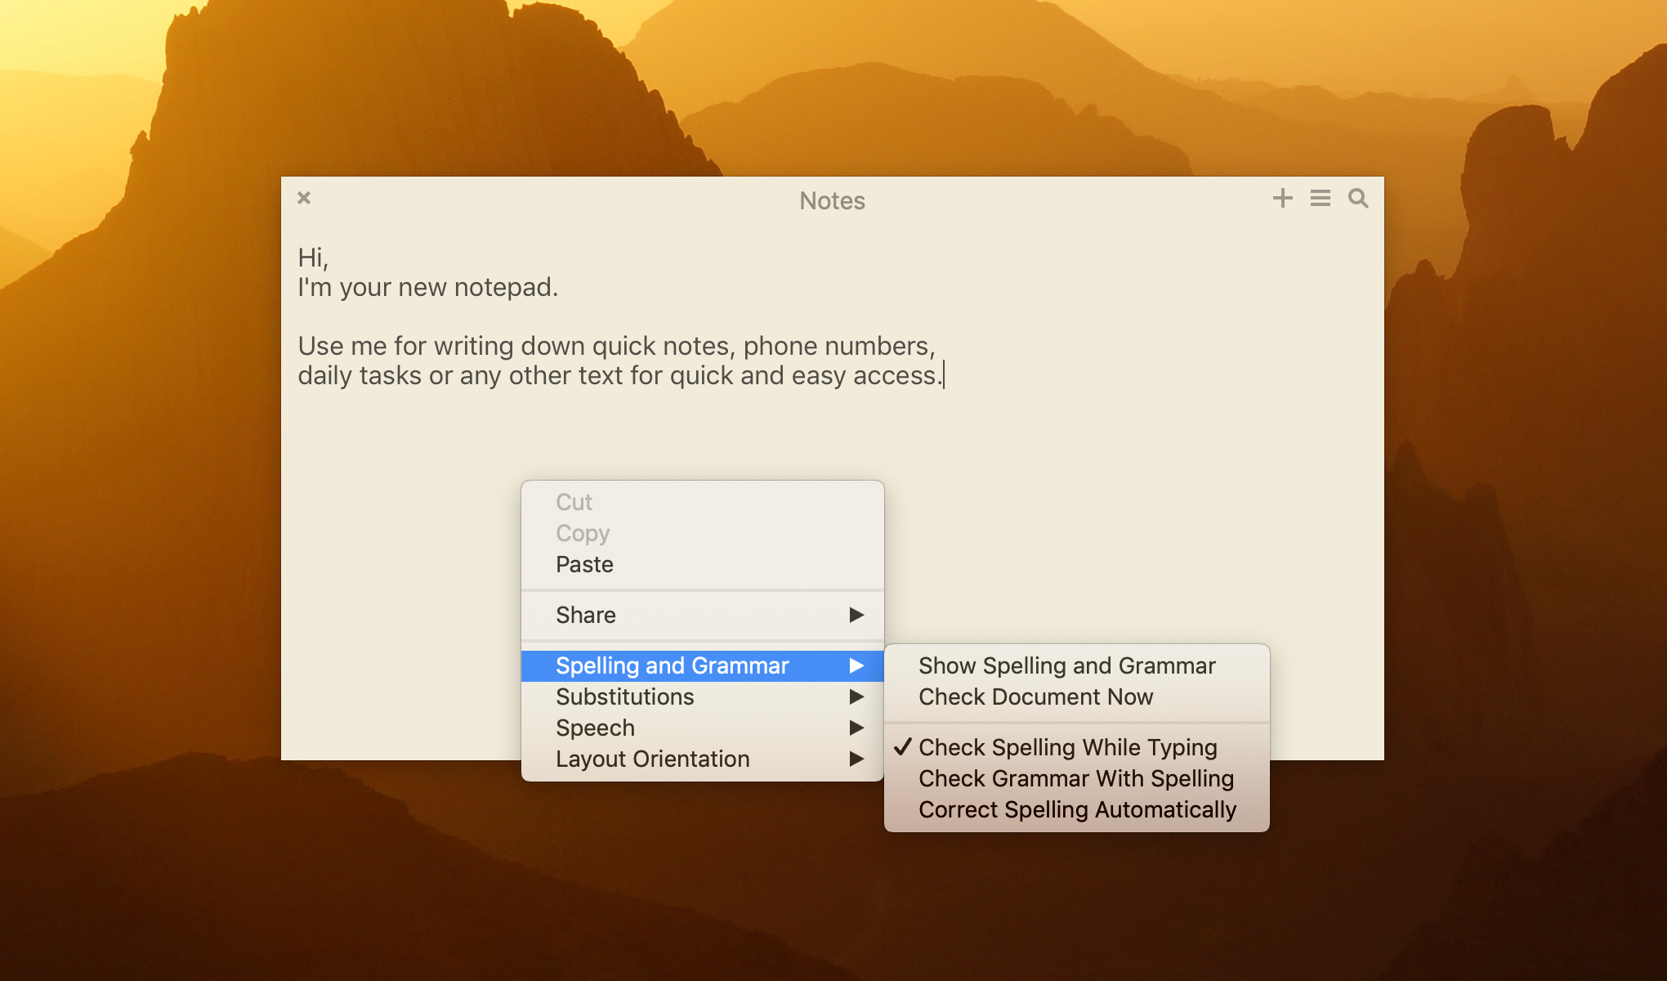The image size is (1667, 981).
Task: Enable Check Grammar With Spelling
Action: [x=1075, y=777]
